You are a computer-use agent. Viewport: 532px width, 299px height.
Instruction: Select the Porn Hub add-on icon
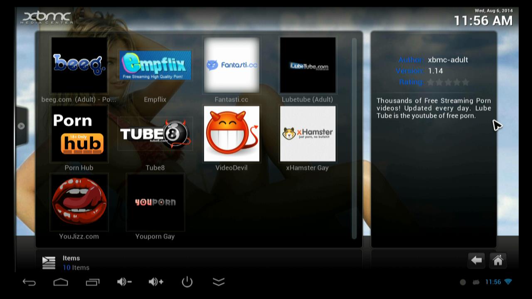click(79, 134)
